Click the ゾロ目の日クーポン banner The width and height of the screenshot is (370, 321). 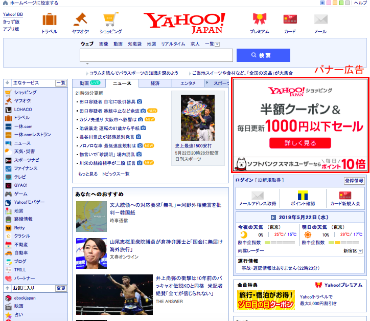tap(266, 299)
